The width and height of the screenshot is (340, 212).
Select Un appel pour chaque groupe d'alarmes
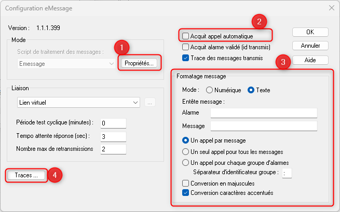(x=185, y=163)
